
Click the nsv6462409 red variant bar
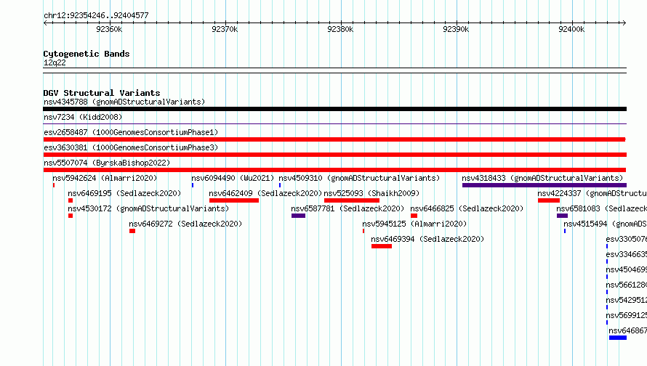(x=234, y=200)
